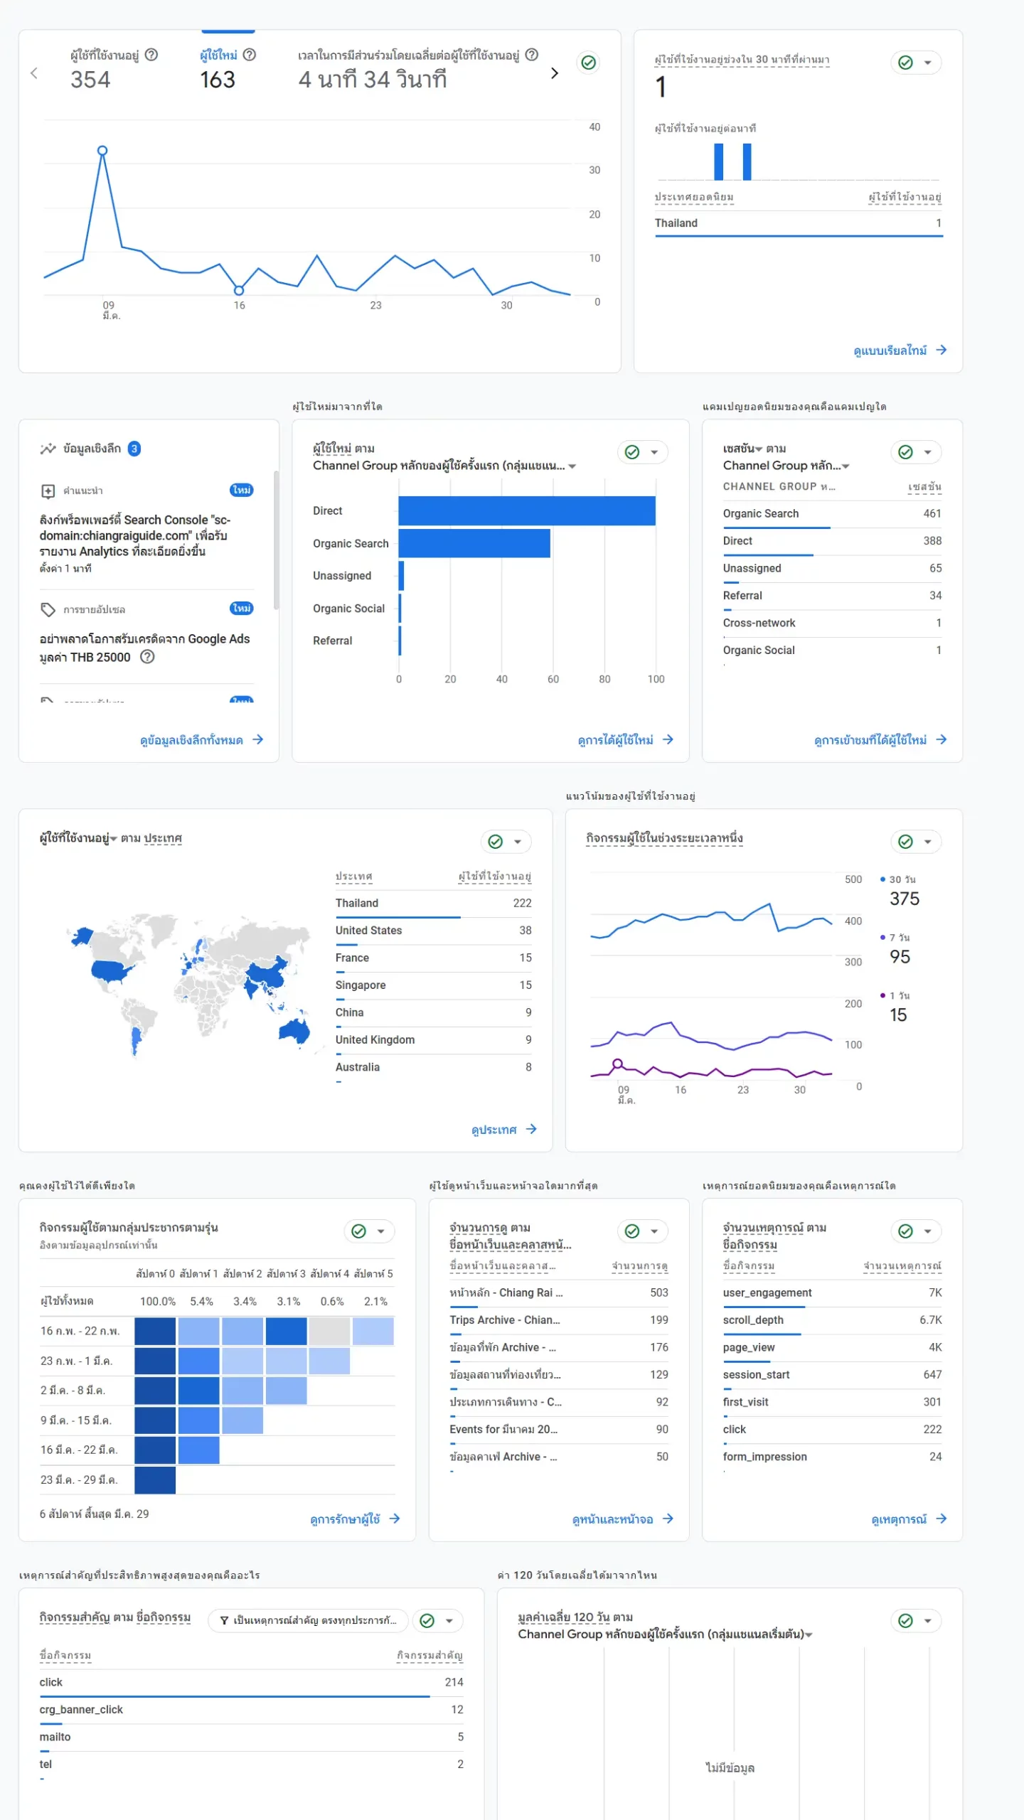This screenshot has height=1820, width=1024.
Task: Click arrow next to view all insights link
Action: point(258,739)
